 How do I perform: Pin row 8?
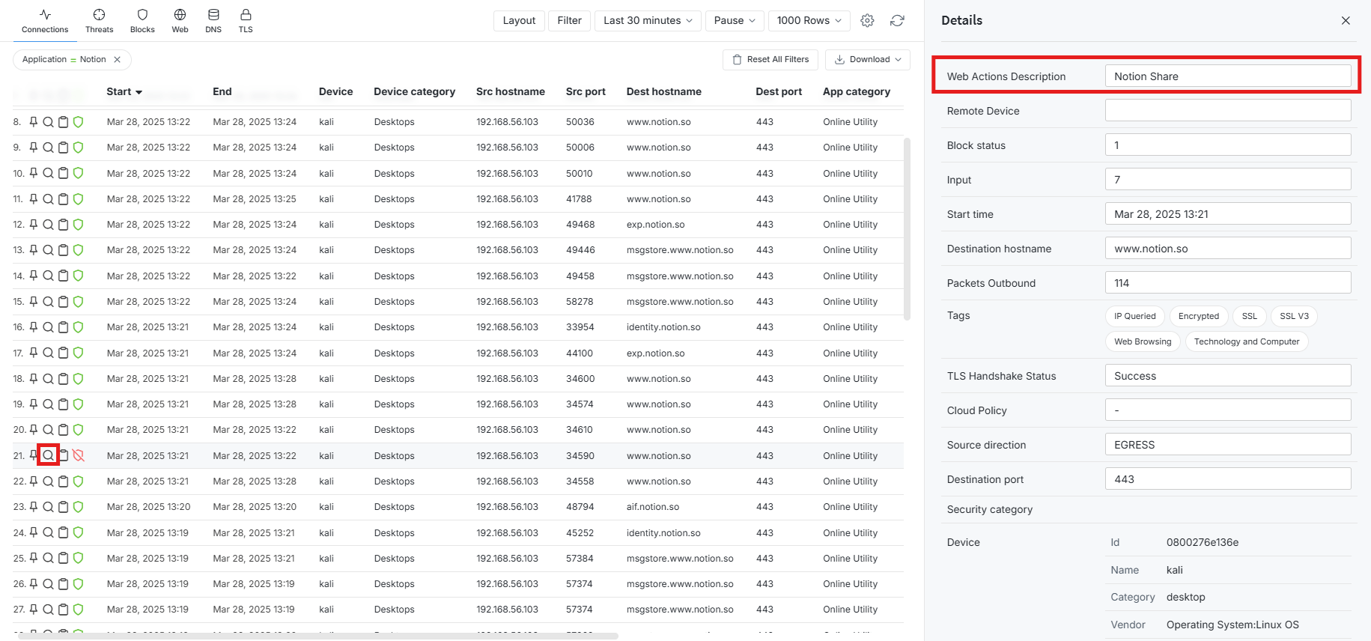33,121
